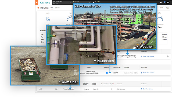The width and height of the screenshot is (172, 97).
Task: Open the orange home icon
Action: coord(37,2)
